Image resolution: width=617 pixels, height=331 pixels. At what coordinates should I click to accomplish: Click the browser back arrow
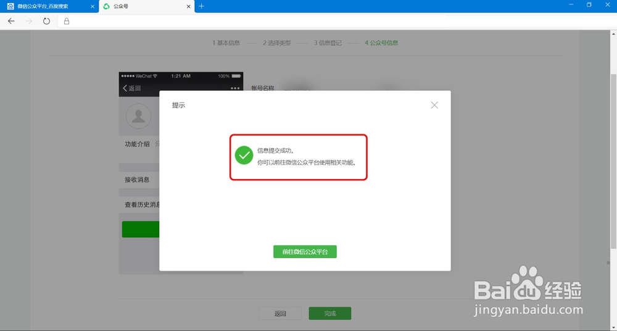11,21
